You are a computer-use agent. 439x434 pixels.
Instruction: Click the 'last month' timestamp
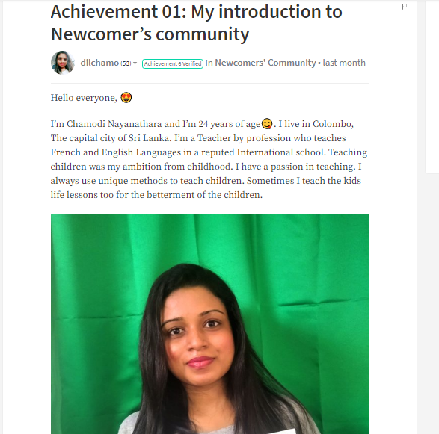pos(344,63)
